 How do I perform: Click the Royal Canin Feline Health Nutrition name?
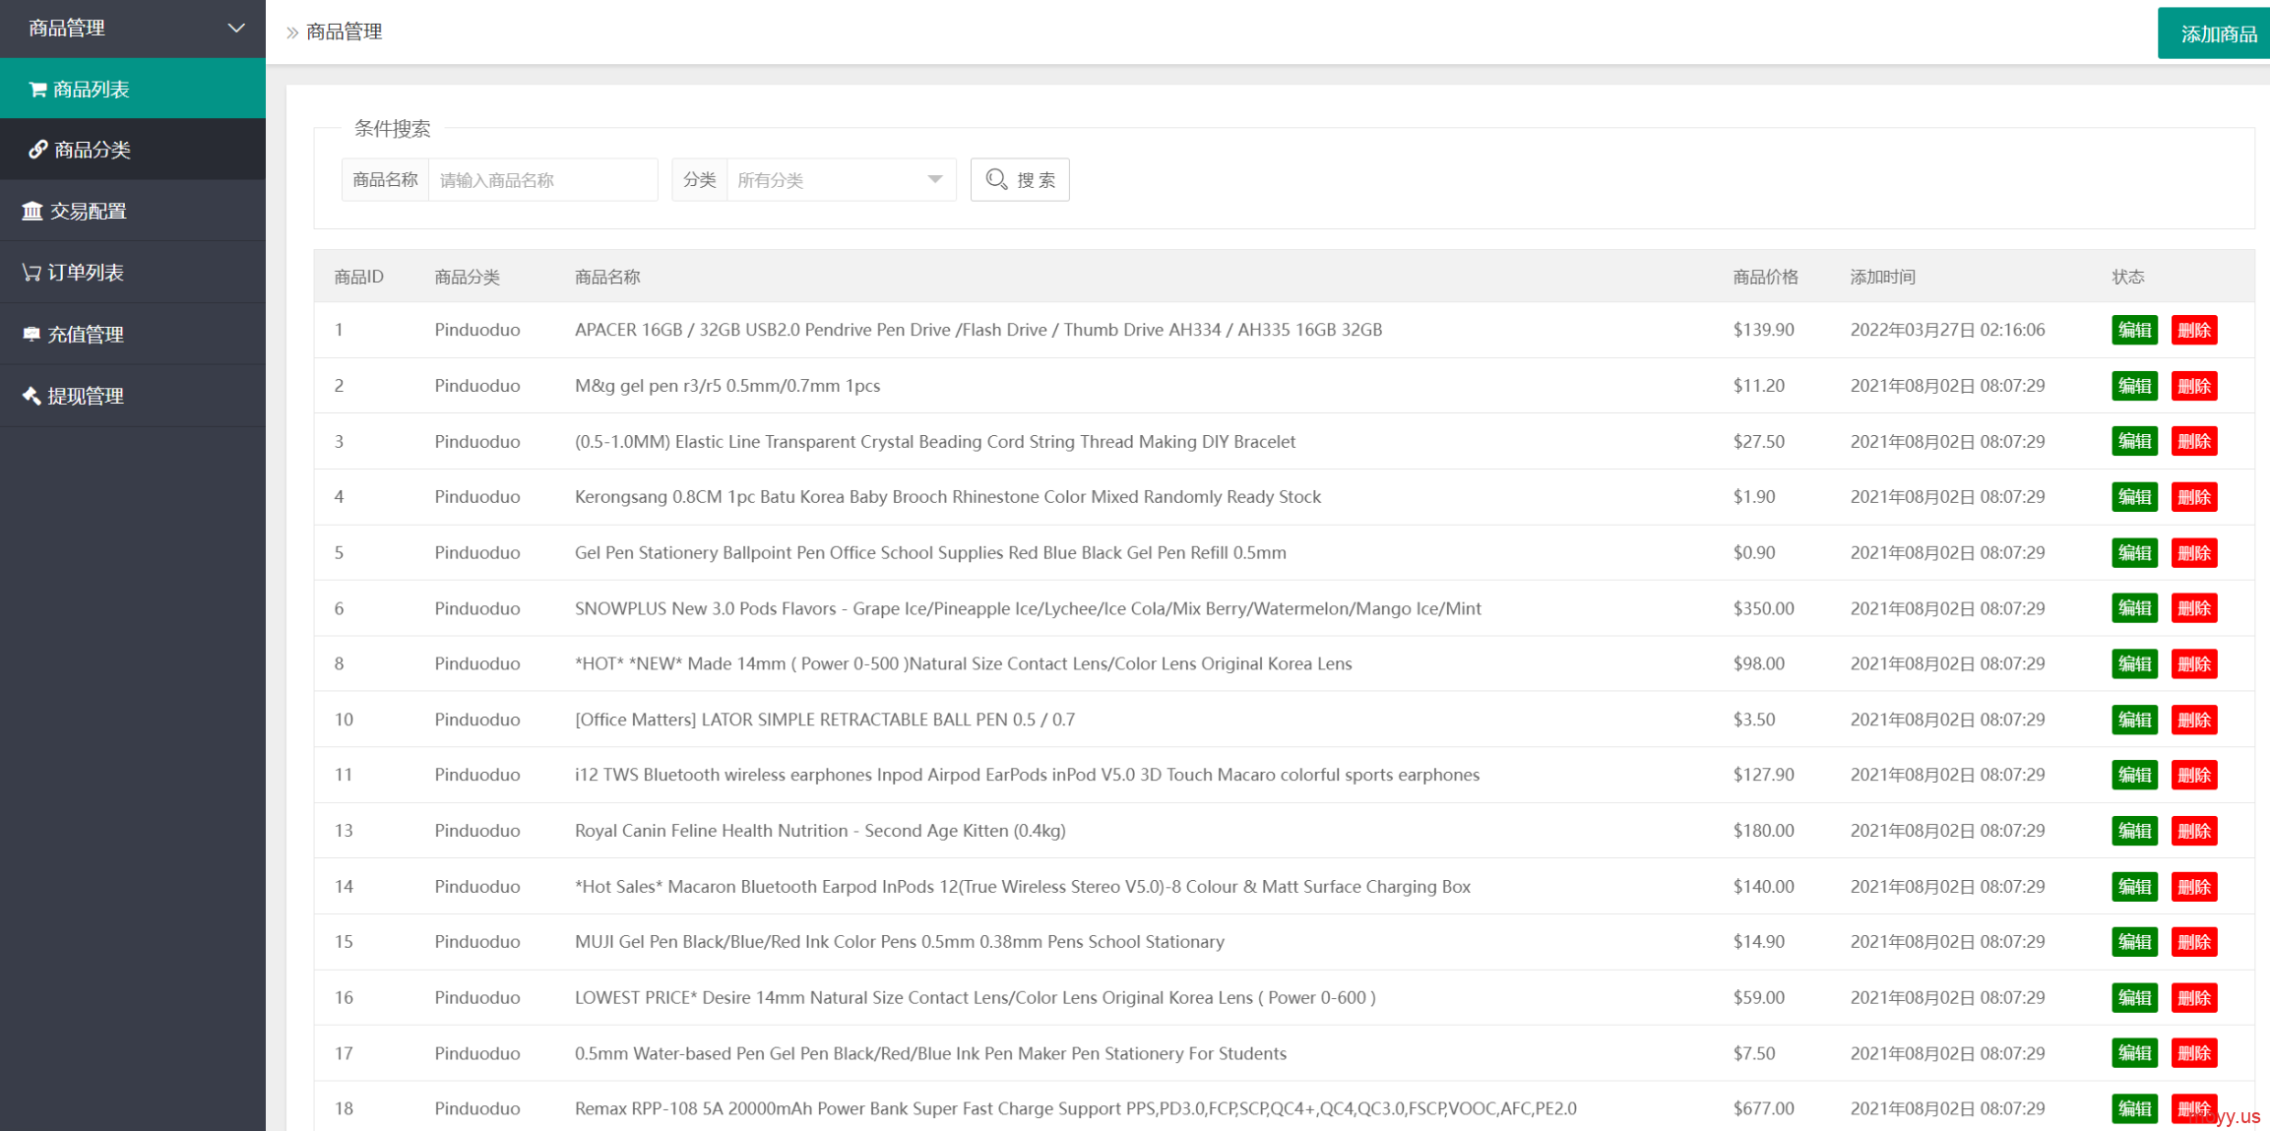point(820,831)
